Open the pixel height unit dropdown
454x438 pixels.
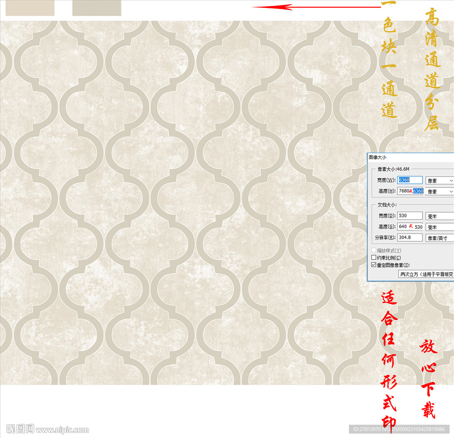tap(439, 191)
